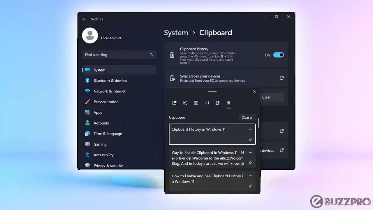The image size is (373, 210).
Task: Open Gaming settings from the sidebar
Action: click(100, 144)
